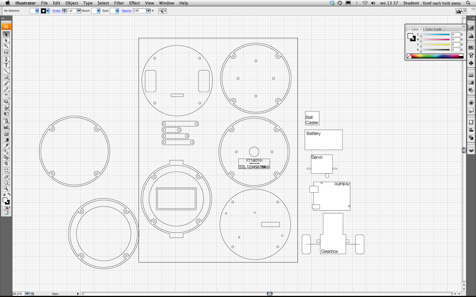Screen dimensions: 476x297
Task: Pick the Magic Wand tool
Action: point(6,46)
